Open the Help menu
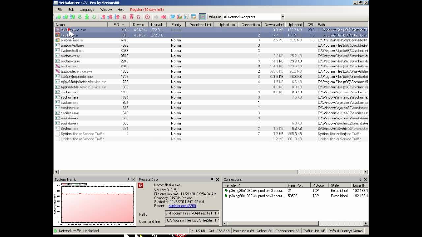The width and height of the screenshot is (422, 237). click(x=121, y=10)
